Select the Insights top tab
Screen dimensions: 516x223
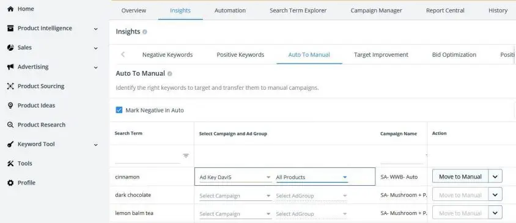180,10
